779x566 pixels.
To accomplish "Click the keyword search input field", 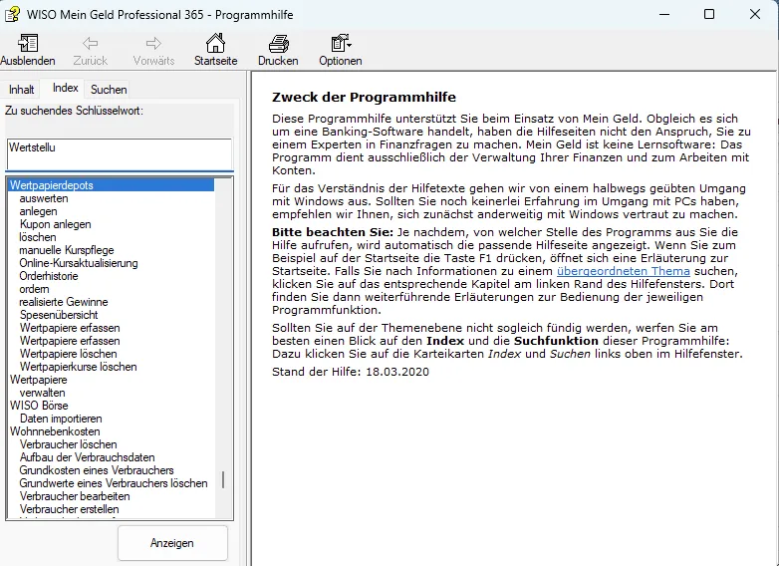I will point(119,153).
